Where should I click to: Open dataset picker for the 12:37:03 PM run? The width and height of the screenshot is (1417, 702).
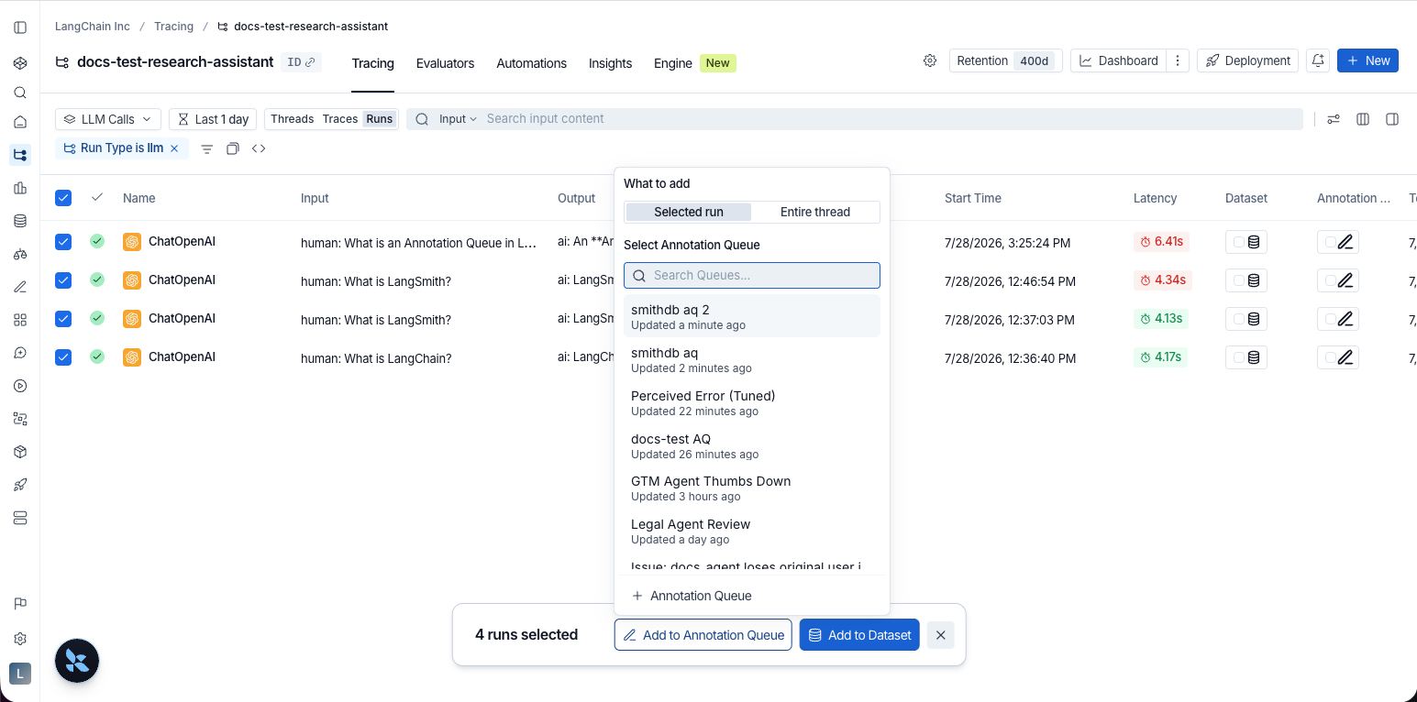pyautogui.click(x=1246, y=319)
